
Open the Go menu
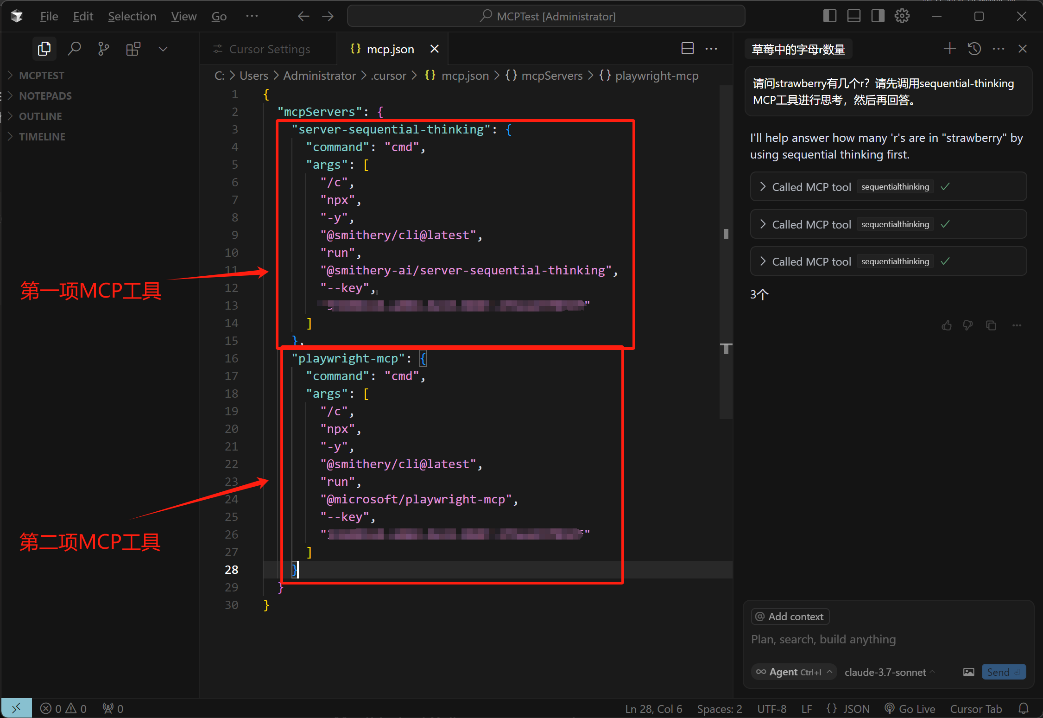219,16
